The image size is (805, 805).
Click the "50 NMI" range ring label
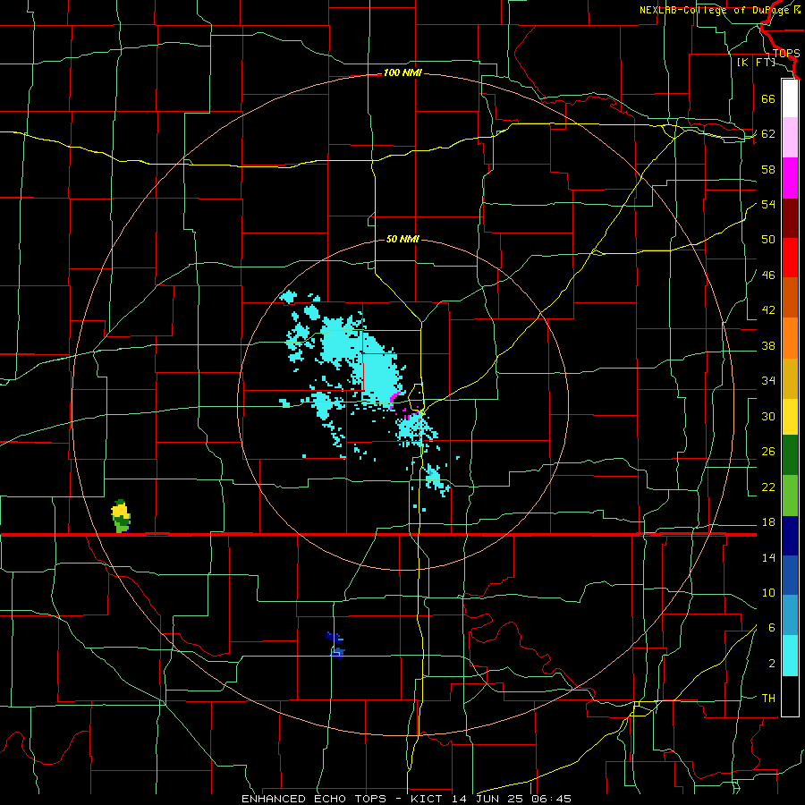click(x=402, y=239)
